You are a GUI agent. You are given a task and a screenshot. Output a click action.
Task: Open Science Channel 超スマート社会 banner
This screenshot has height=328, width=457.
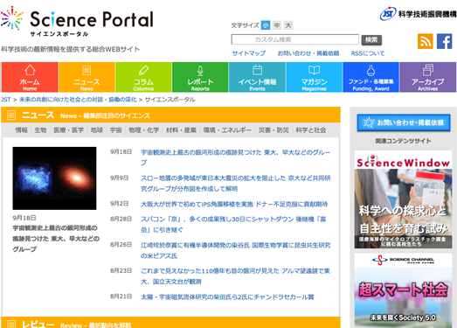click(x=403, y=290)
